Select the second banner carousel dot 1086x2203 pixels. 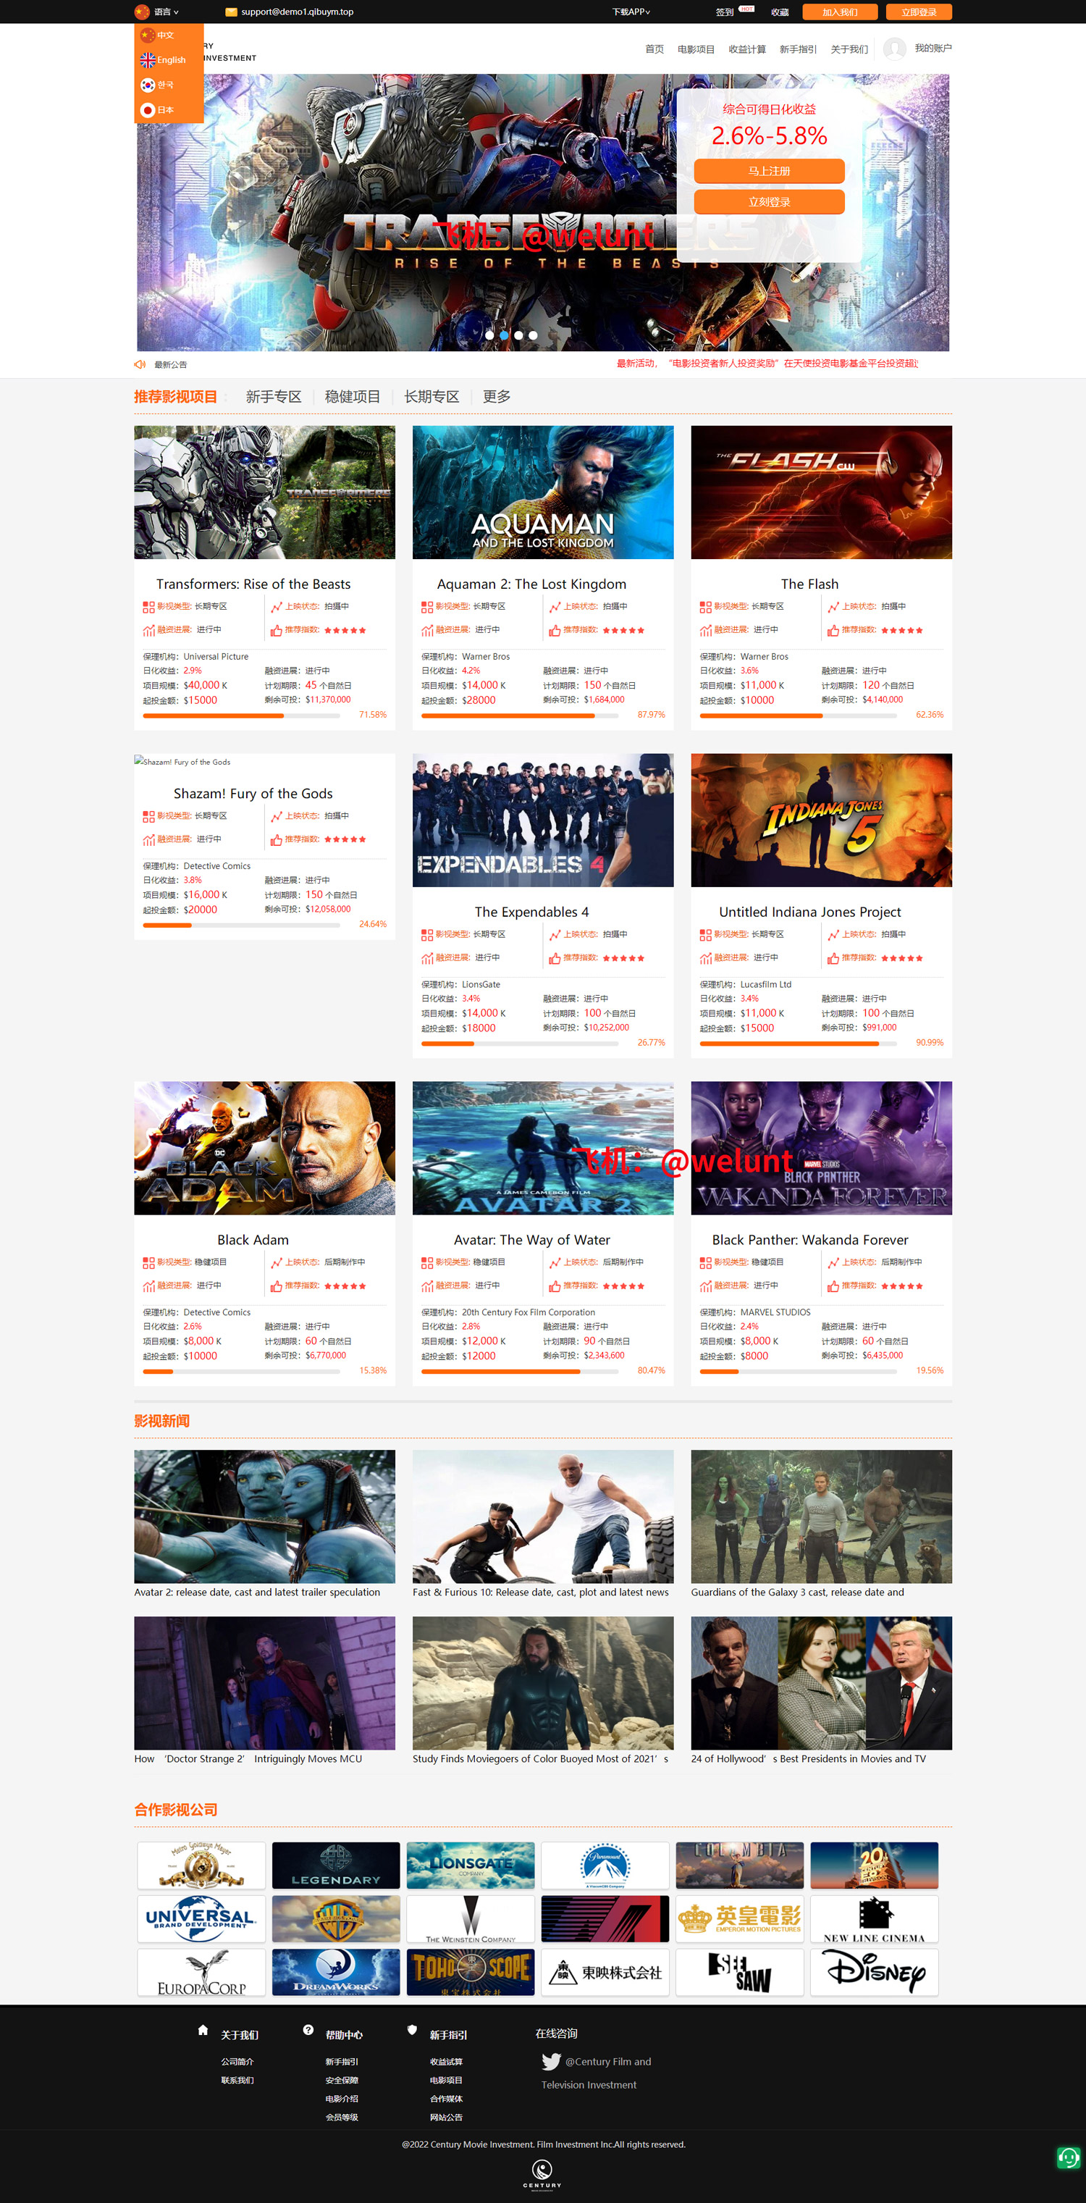pyautogui.click(x=504, y=335)
